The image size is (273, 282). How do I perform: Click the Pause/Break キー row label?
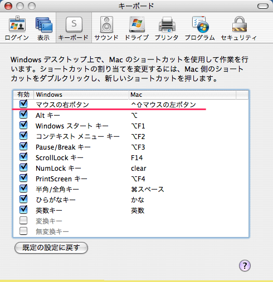[63, 147]
